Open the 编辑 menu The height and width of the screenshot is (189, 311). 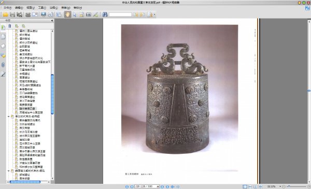pyautogui.click(x=19, y=8)
